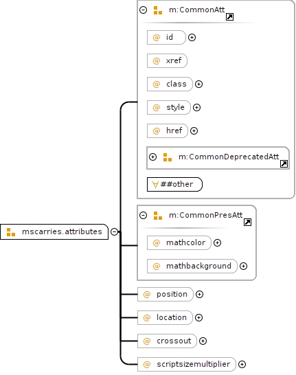The image size is (296, 375).
Task: Select the position attribute node
Action: 166,294
